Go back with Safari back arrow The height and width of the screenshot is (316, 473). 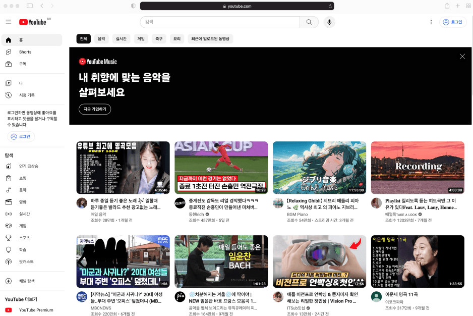coord(42,6)
